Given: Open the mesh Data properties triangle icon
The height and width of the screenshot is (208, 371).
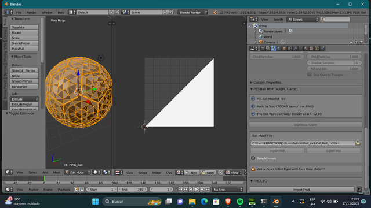Looking at the screenshot, I should [301, 49].
